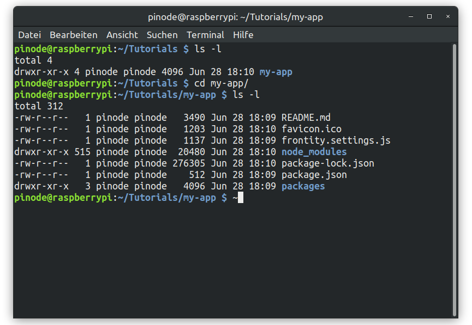
Task: Click the blue my-app directory name
Action: [276, 72]
